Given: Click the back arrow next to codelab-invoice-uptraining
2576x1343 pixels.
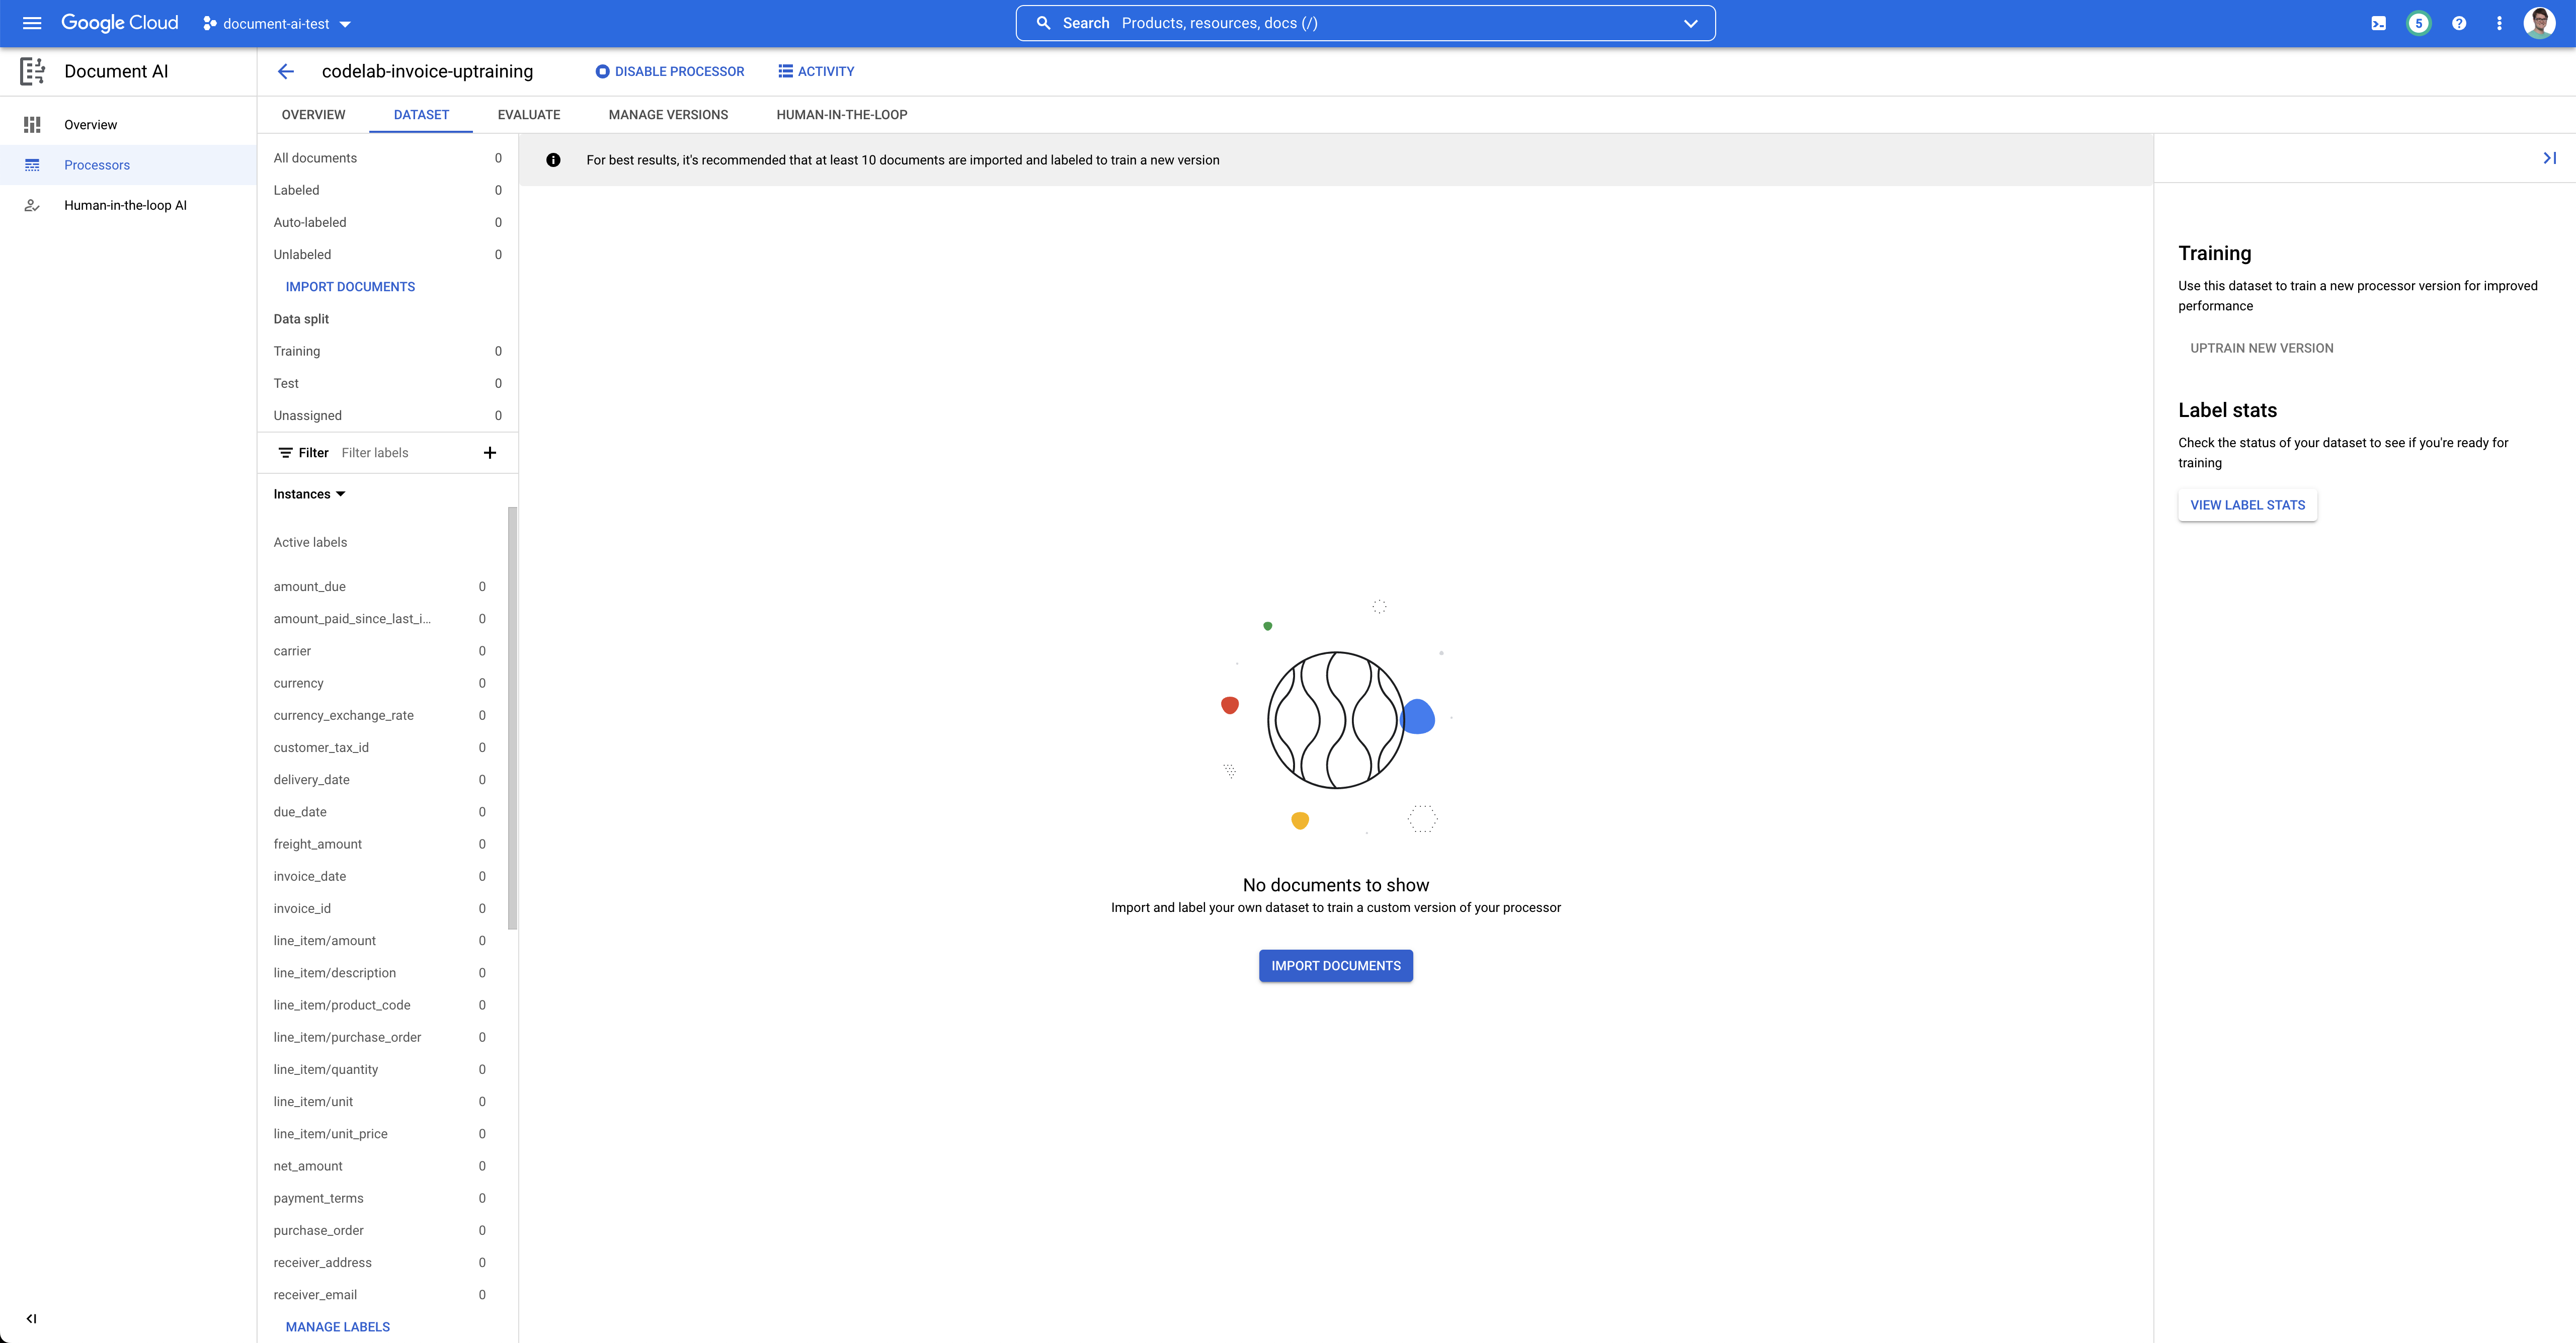Looking at the screenshot, I should (286, 71).
